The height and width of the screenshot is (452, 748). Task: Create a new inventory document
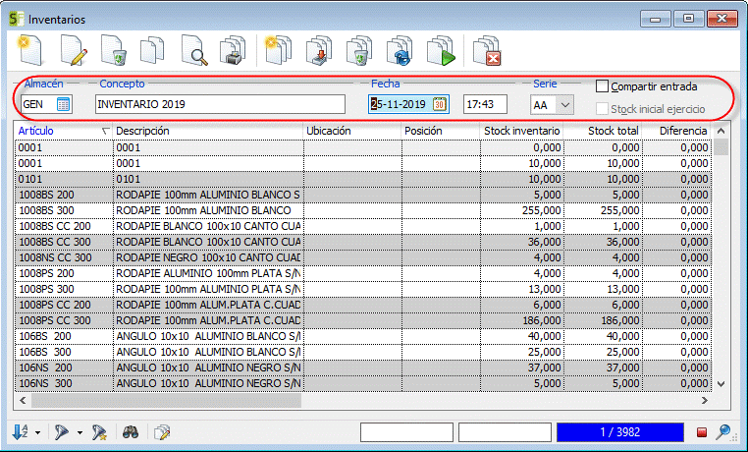pos(31,50)
